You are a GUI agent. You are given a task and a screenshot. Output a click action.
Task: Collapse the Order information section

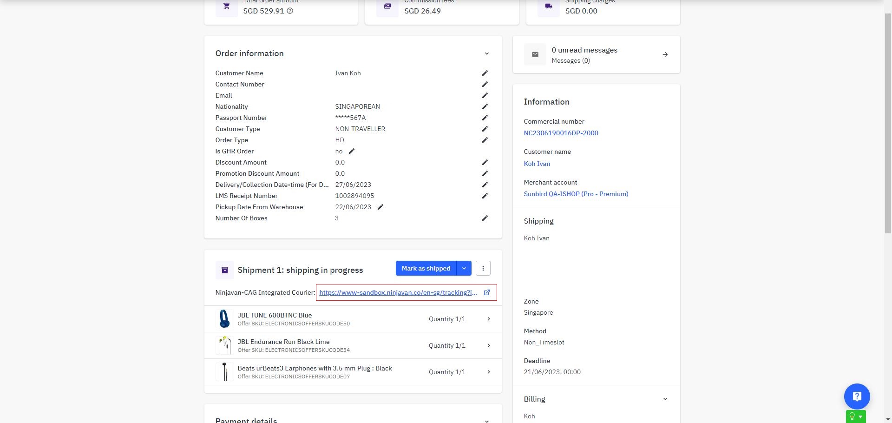pos(486,53)
